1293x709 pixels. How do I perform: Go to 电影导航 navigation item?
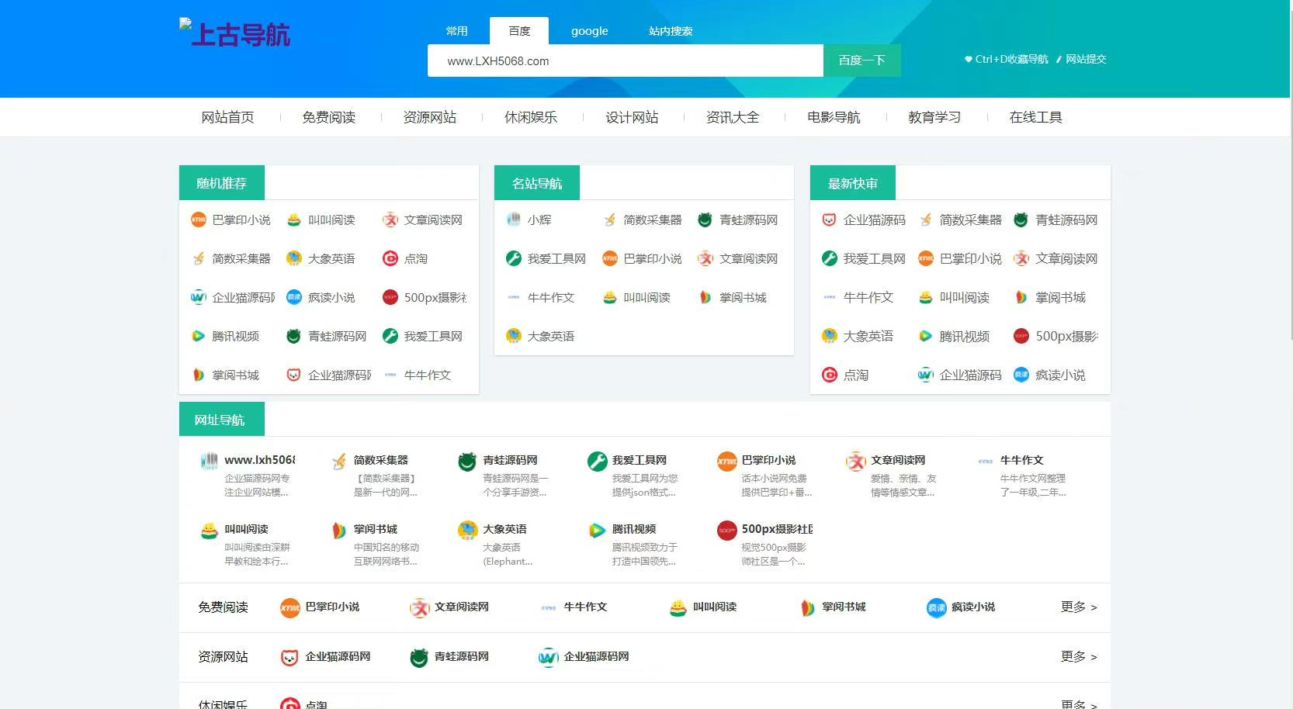pyautogui.click(x=834, y=117)
